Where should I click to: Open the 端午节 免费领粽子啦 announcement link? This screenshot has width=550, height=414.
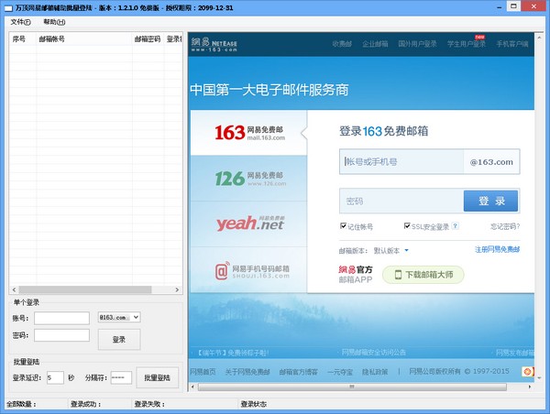(232, 353)
